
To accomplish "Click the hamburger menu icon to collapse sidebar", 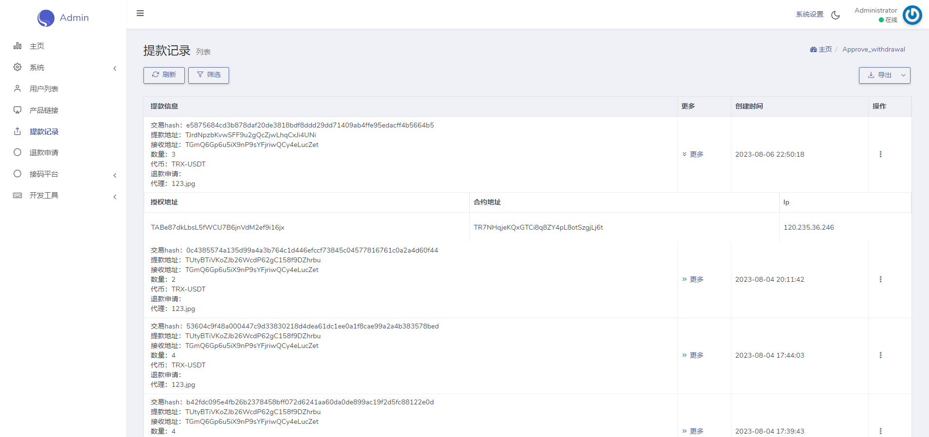I will (x=140, y=13).
